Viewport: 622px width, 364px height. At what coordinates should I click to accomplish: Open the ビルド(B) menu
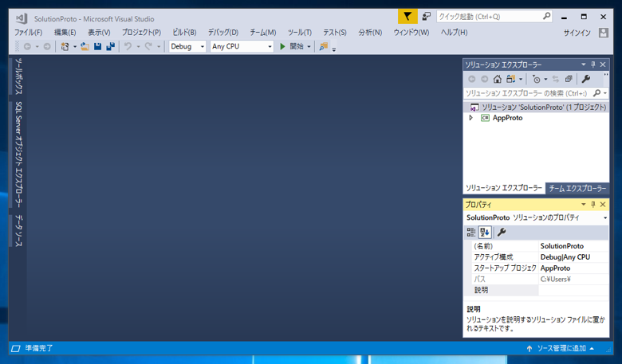[184, 33]
